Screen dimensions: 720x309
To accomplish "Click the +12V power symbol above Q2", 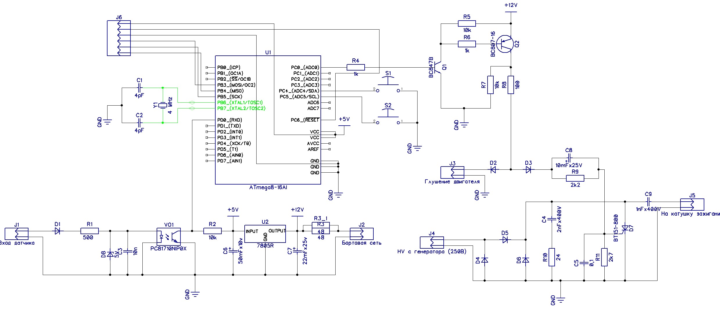I will (x=511, y=8).
